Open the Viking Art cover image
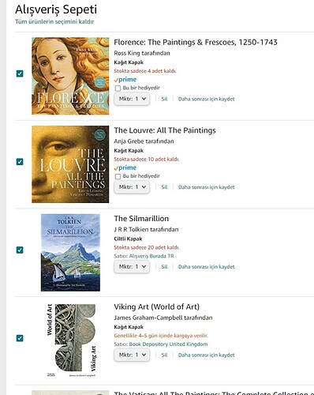 71,340
